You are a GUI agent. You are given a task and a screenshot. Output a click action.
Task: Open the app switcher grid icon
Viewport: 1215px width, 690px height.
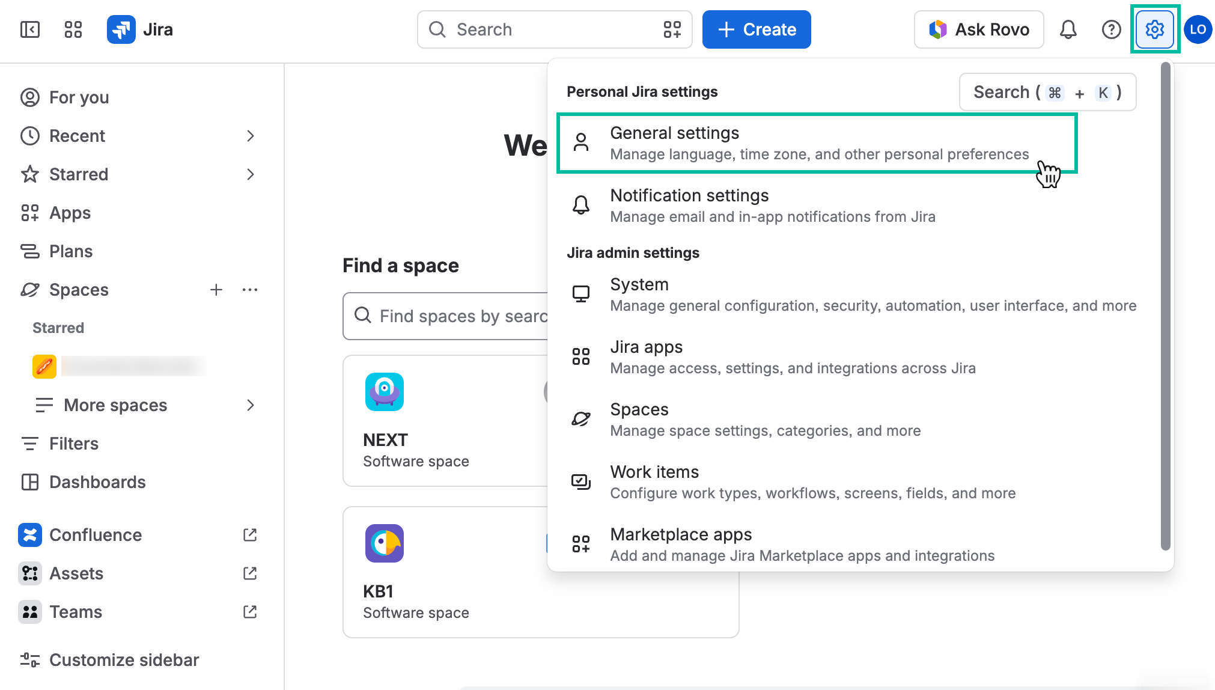73,29
